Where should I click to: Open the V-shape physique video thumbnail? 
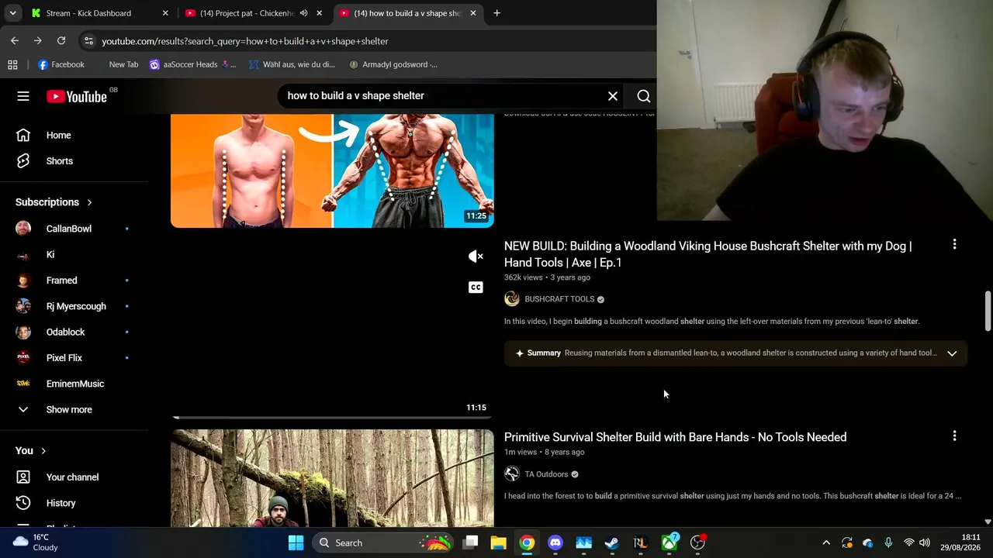332,170
